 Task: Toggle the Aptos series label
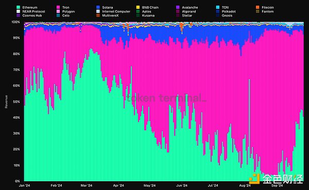point(147,11)
